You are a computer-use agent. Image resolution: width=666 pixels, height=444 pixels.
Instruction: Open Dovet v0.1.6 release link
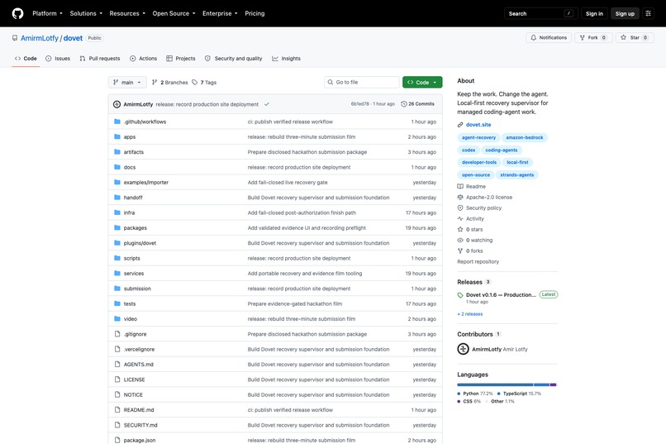point(501,295)
